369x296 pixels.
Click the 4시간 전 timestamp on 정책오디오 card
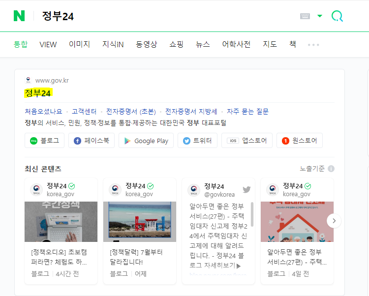click(67, 274)
